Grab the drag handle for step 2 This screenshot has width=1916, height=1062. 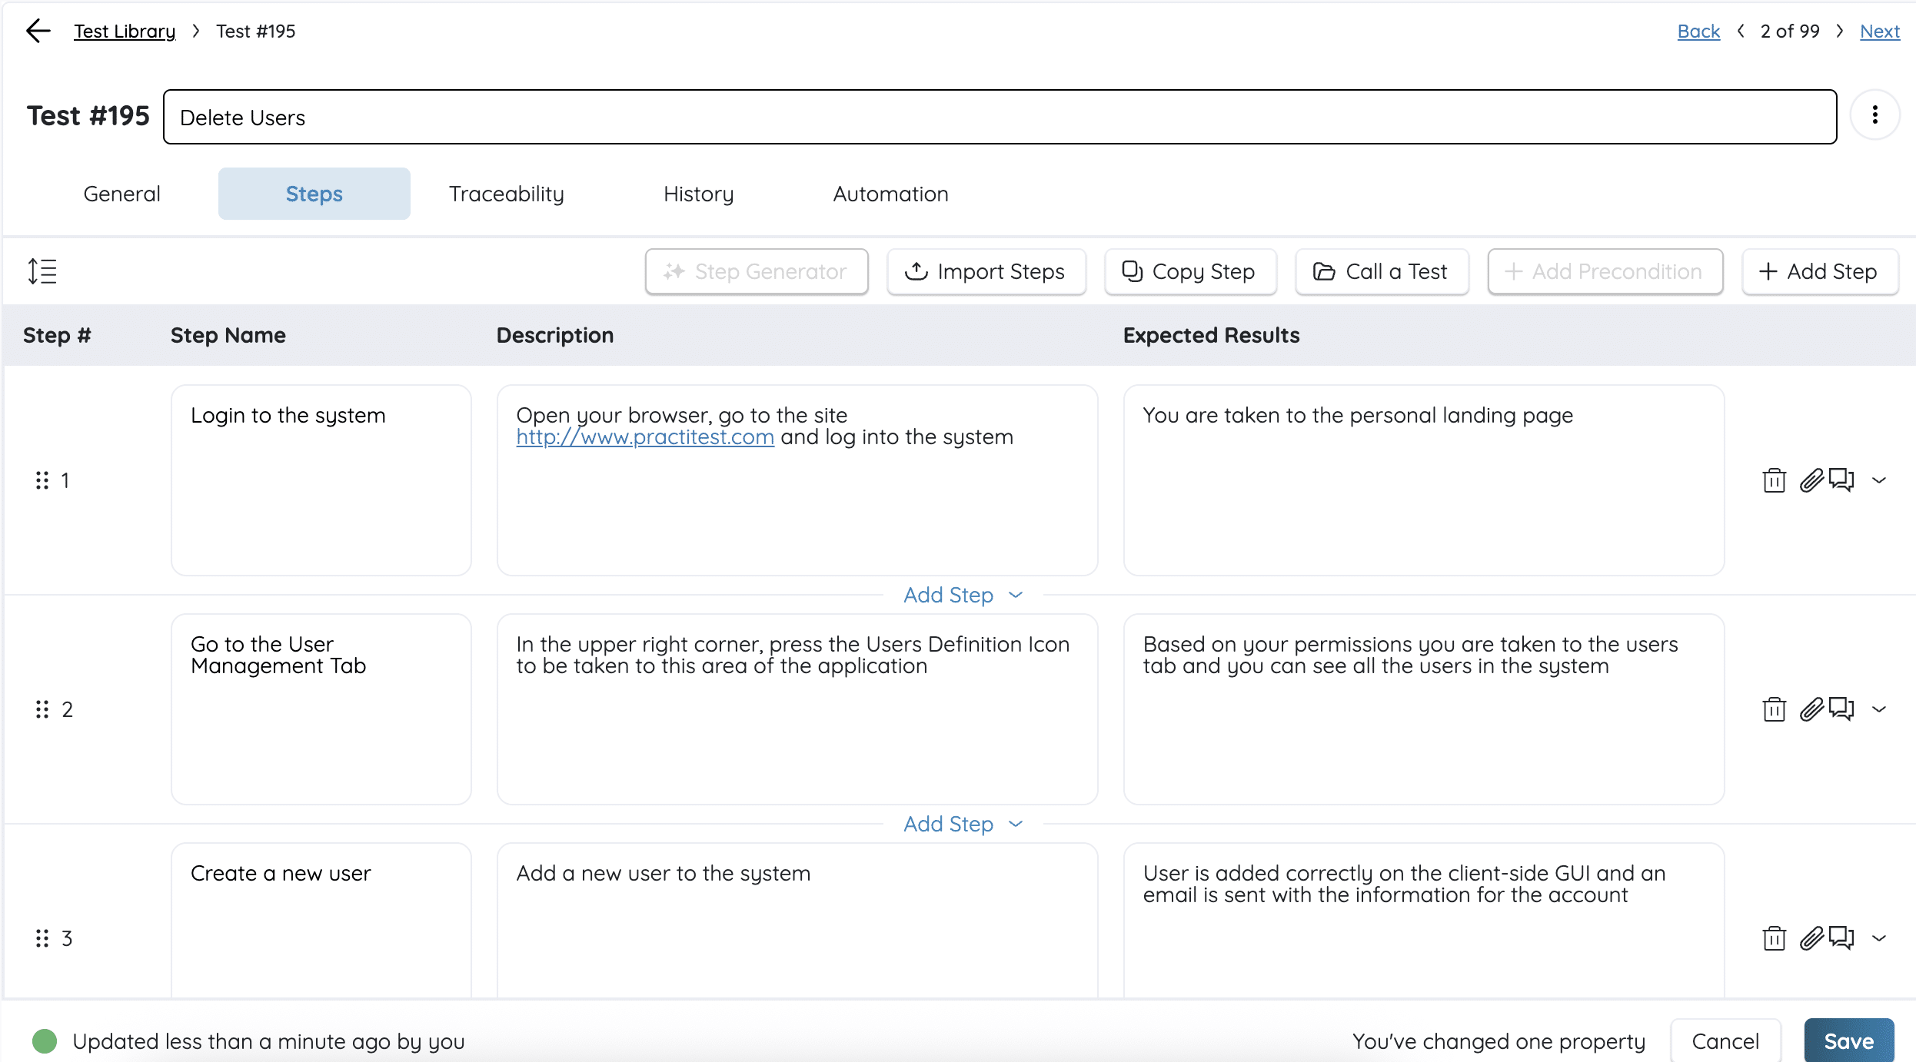42,709
